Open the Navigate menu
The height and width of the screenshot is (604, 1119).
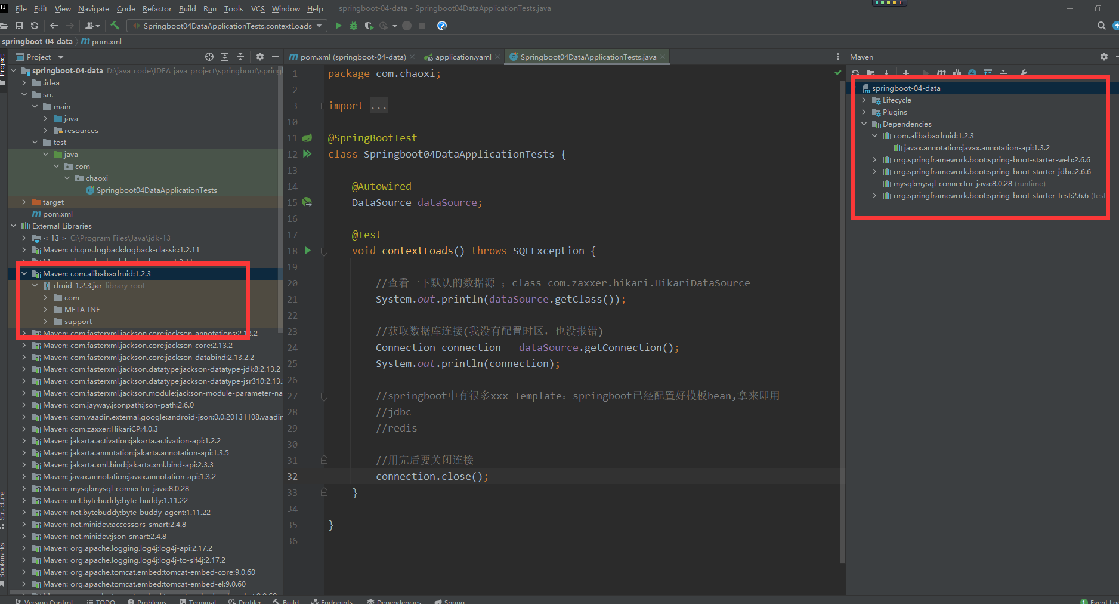click(94, 8)
